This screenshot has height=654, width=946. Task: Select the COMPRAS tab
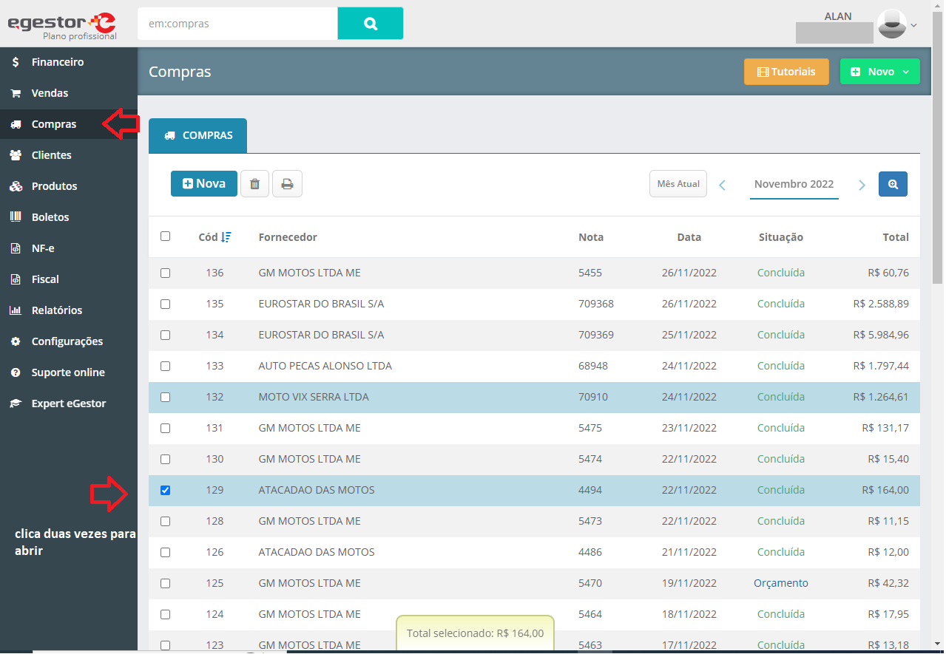click(x=197, y=136)
